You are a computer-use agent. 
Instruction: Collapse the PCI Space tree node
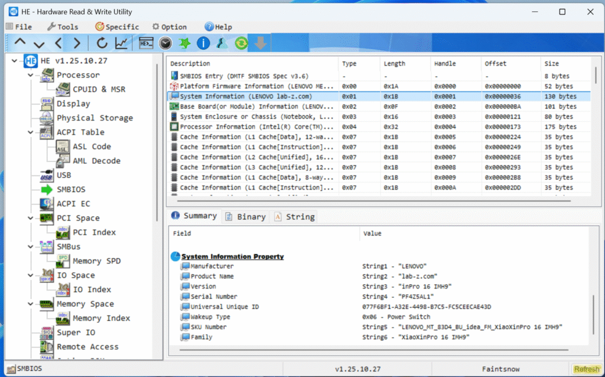tap(31, 218)
